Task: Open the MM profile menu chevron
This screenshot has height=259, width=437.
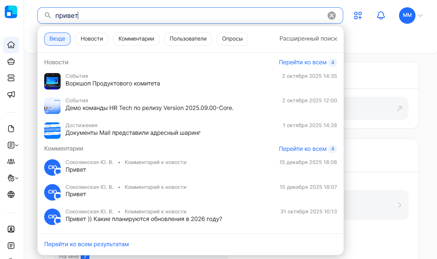Action: coord(421,16)
